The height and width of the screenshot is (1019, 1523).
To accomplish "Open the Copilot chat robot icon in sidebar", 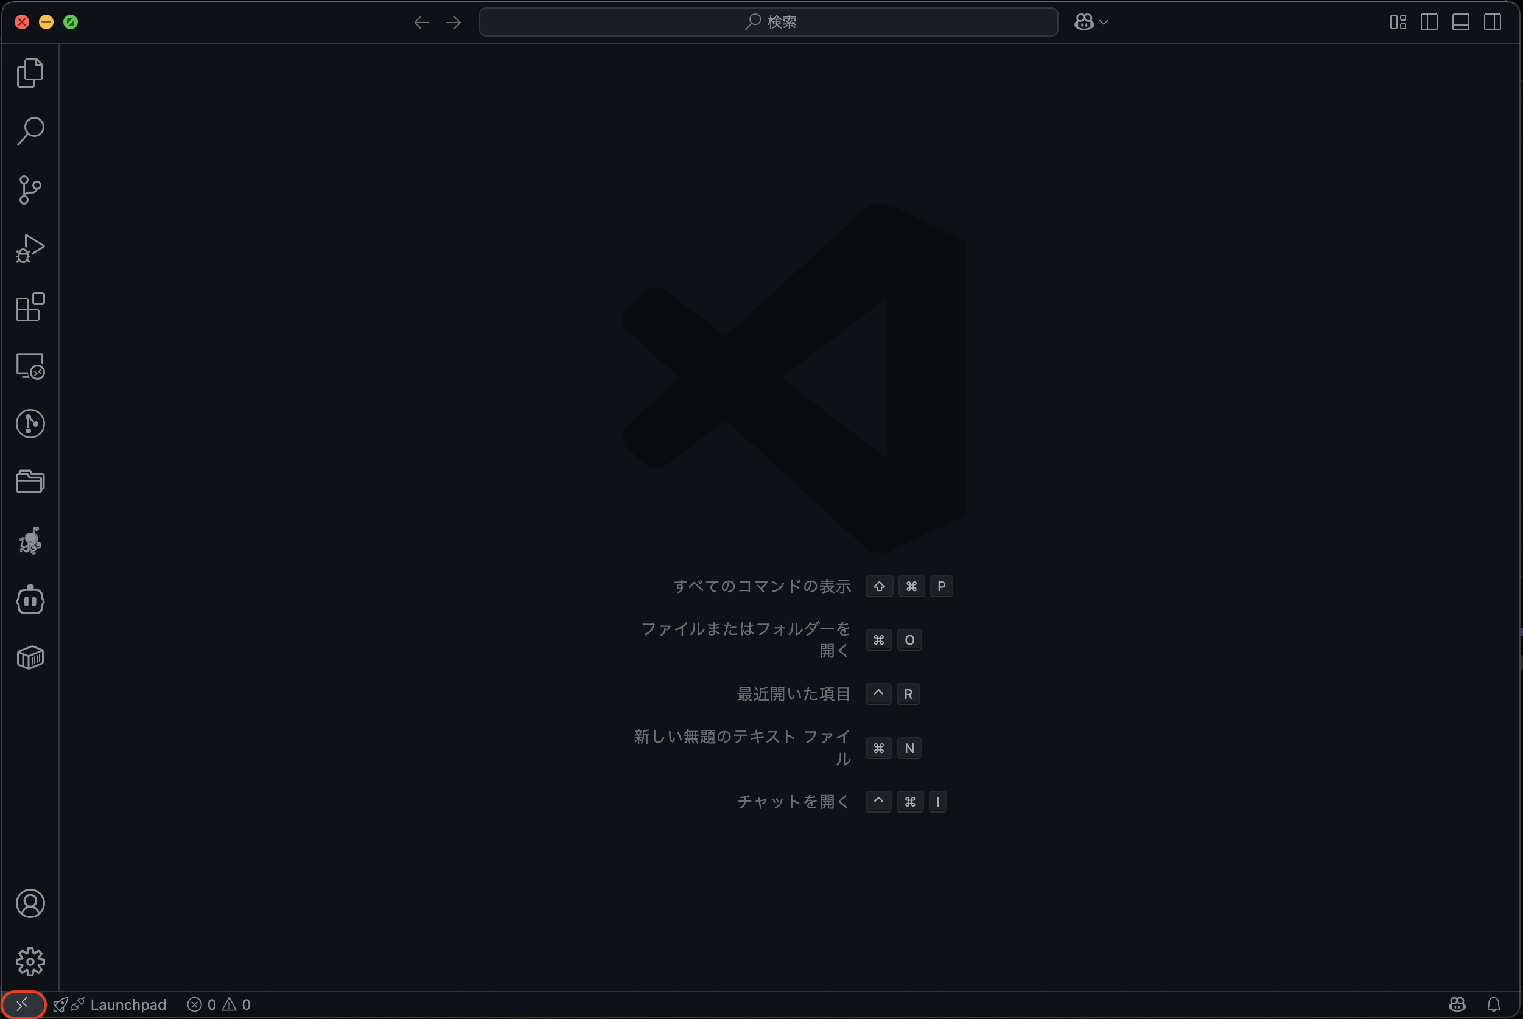I will pyautogui.click(x=30, y=599).
